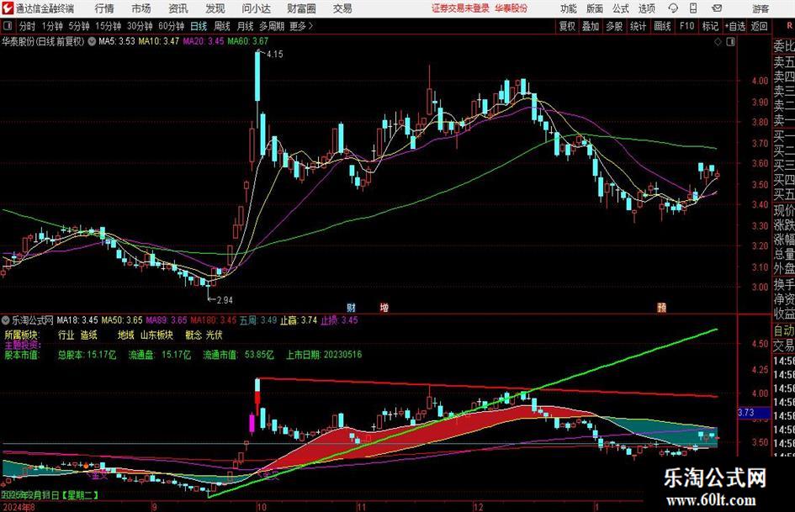
Task: Click the 证券交易未登录 login link
Action: coord(460,8)
